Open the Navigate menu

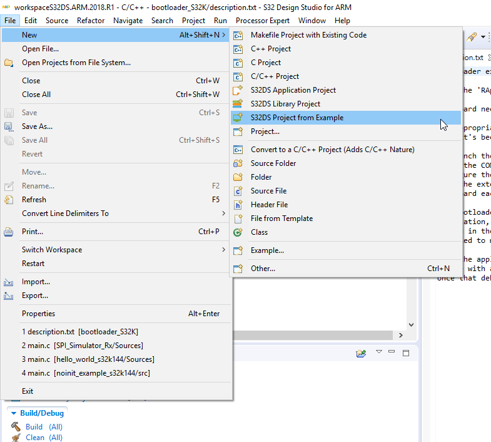coord(128,21)
